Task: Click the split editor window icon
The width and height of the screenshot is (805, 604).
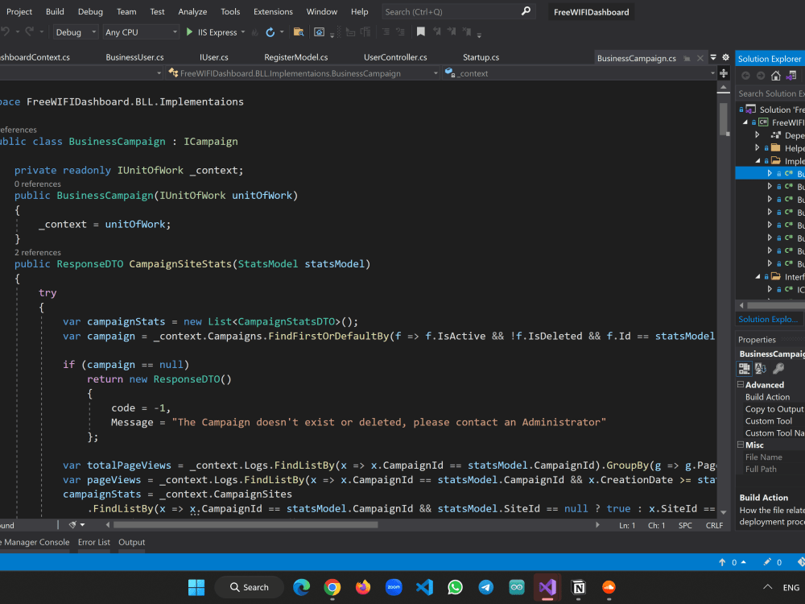Action: click(724, 73)
